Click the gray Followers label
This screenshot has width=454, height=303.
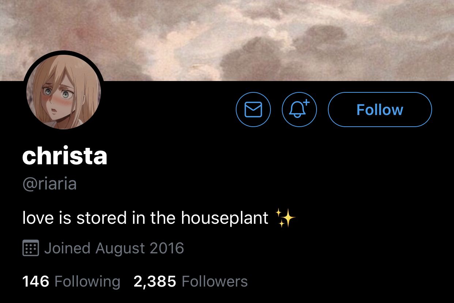(215, 281)
